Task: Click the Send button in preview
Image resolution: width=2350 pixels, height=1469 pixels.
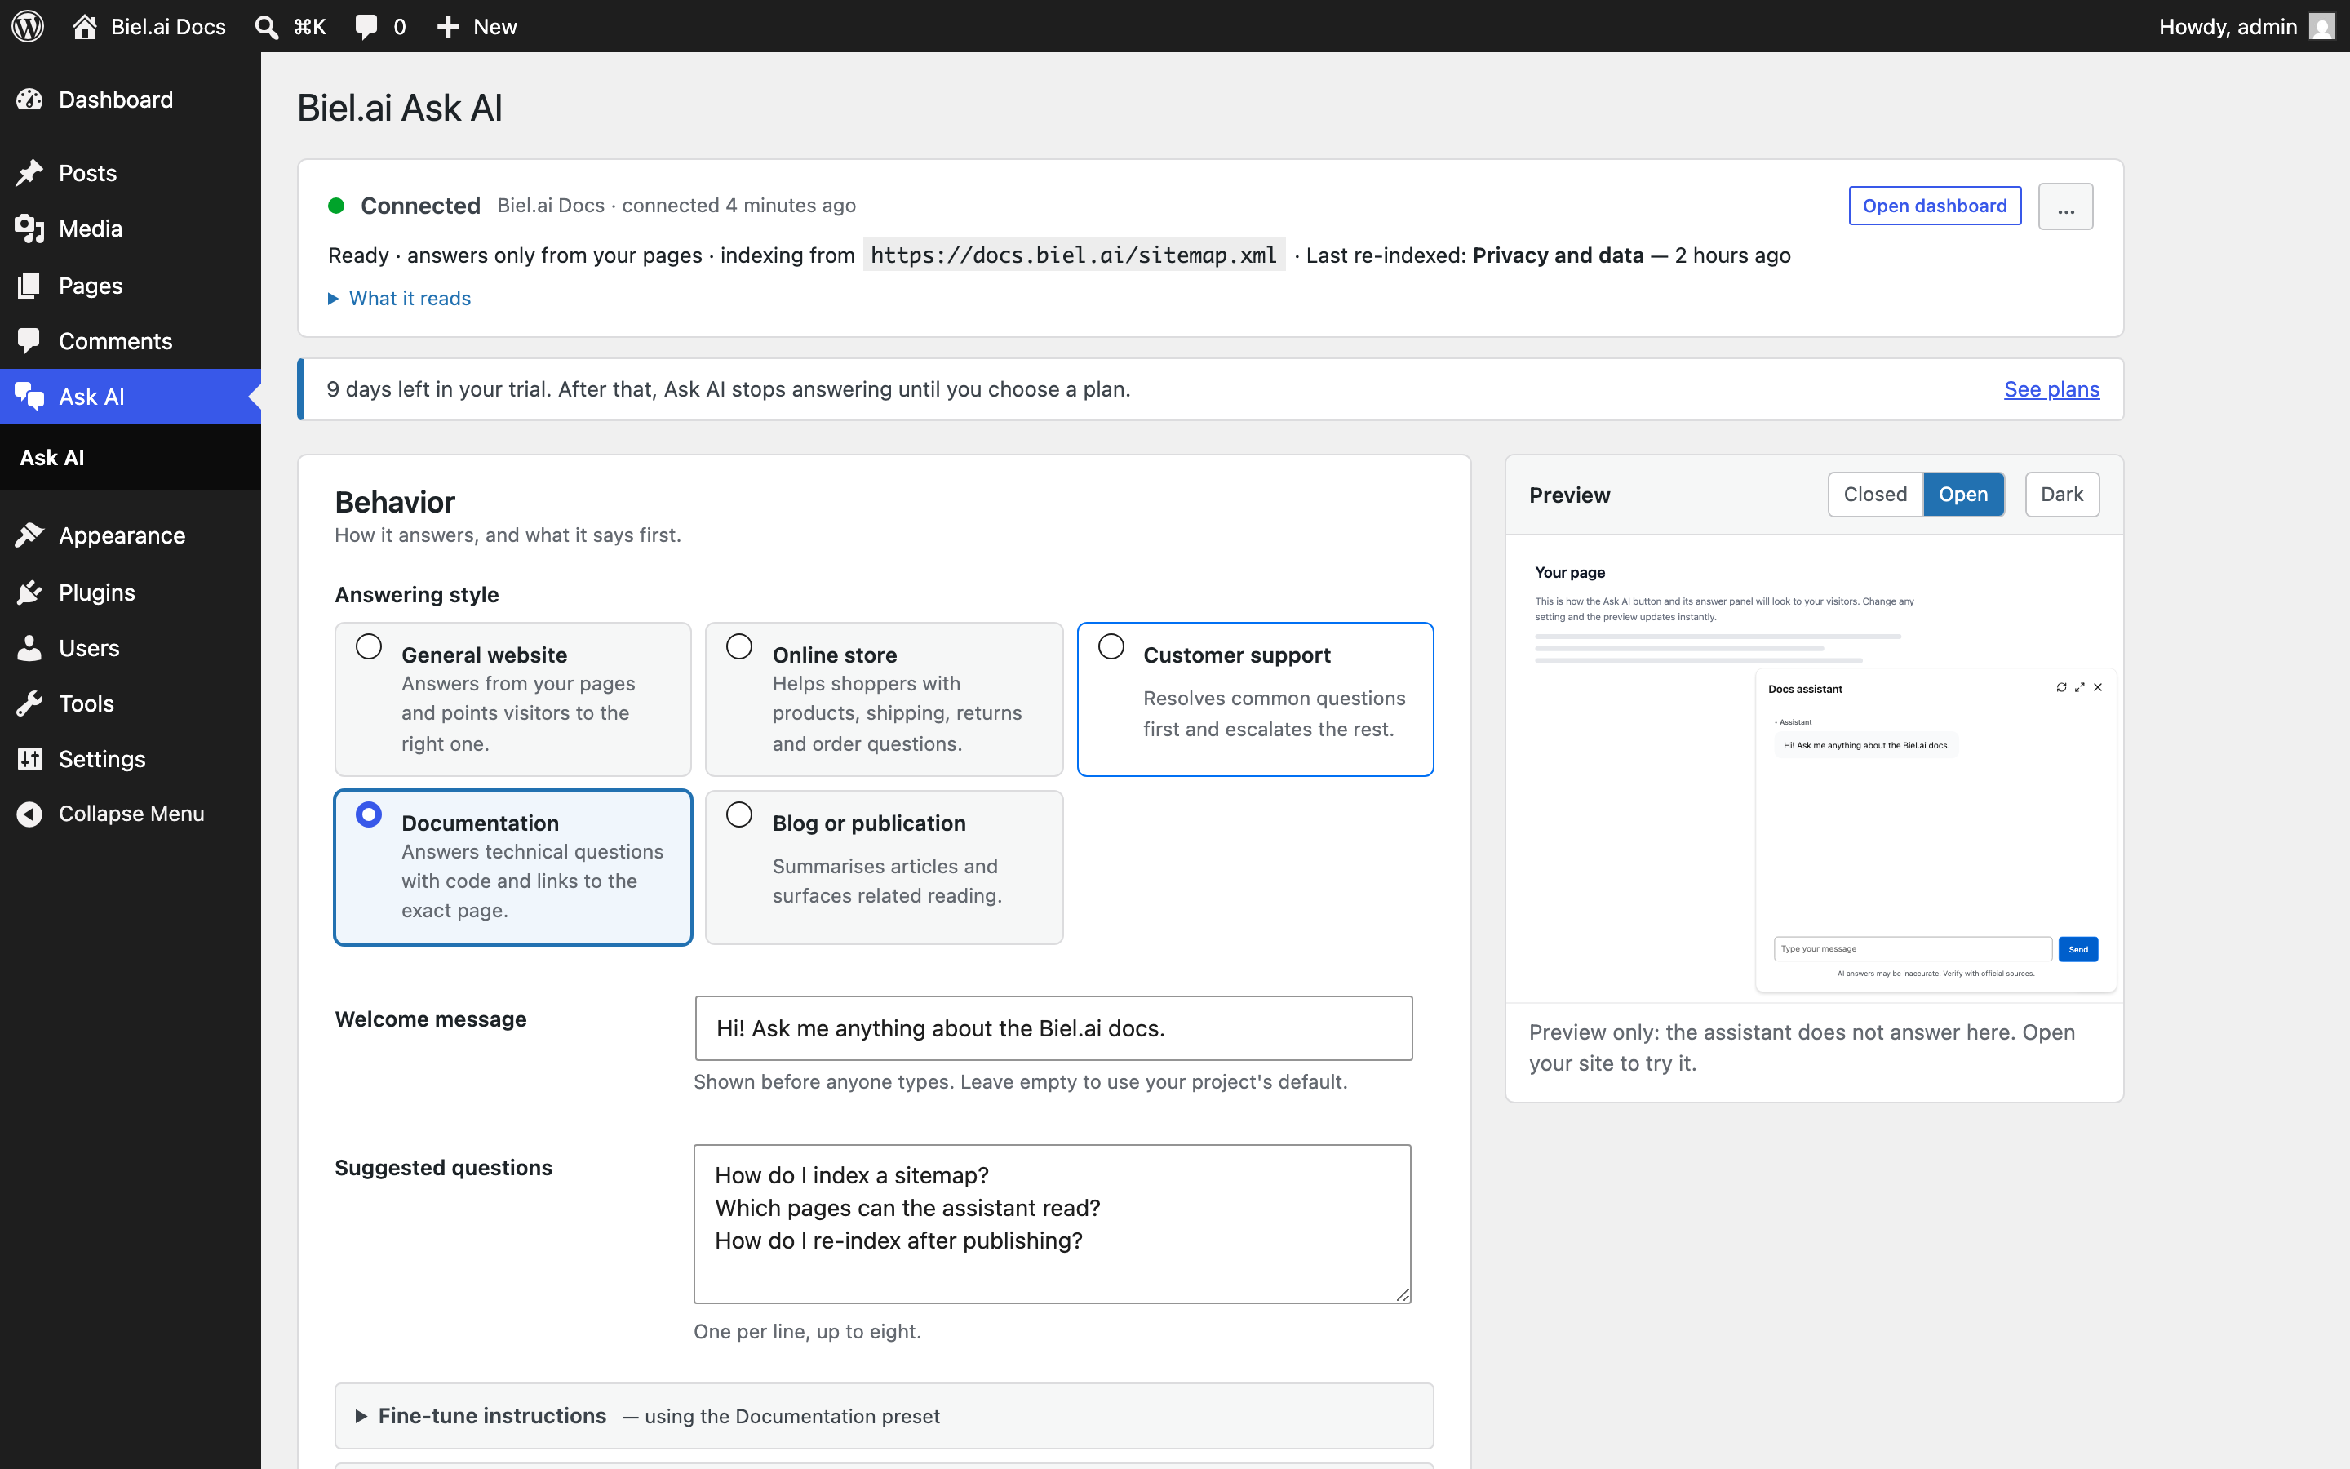Action: [2078, 948]
